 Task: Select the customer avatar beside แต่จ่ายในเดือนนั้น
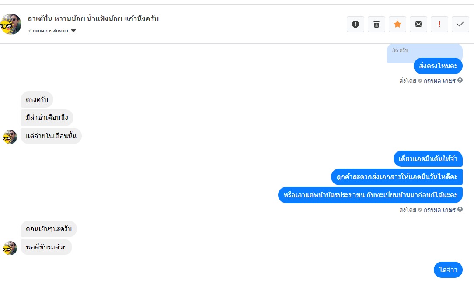(x=10, y=137)
